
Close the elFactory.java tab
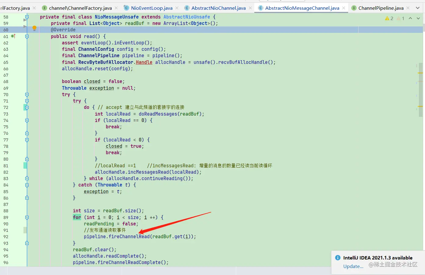pyautogui.click(x=34, y=8)
